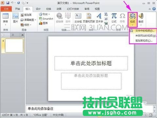Expand the Screenshot (屏幕截图) dropdown arrow
Image resolution: width=157 pixels, height=118 pixels.
pyautogui.click(x=35, y=20)
